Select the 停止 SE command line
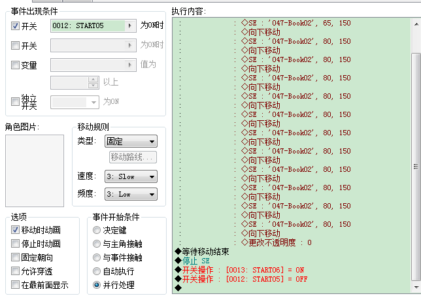 [192, 261]
